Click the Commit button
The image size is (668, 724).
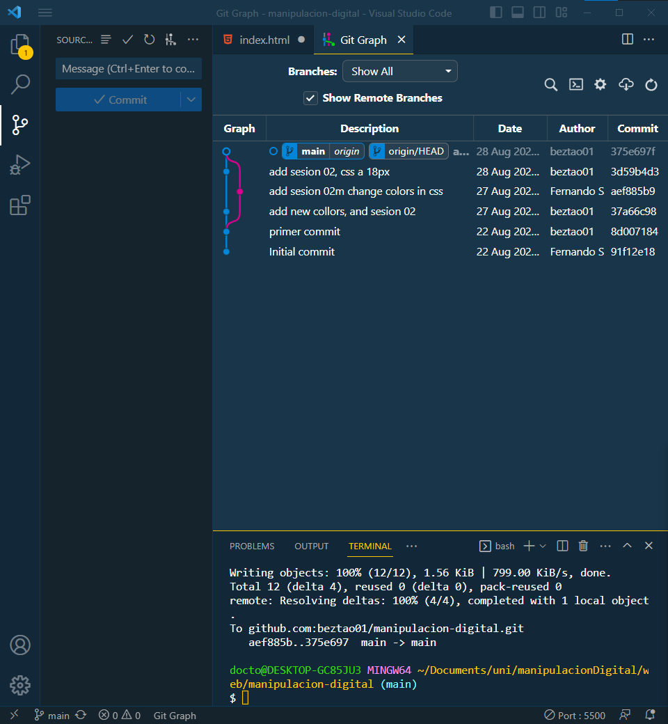pos(119,100)
